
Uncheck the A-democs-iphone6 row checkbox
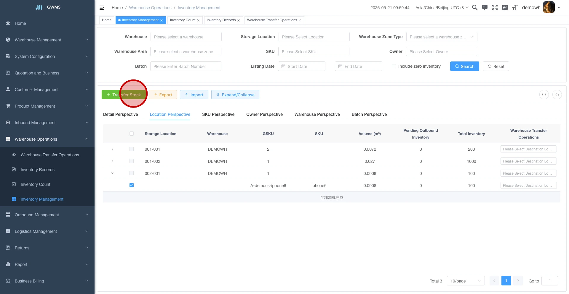click(132, 185)
